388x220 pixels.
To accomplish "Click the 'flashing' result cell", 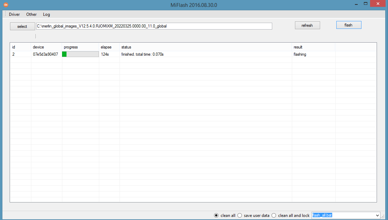I will tap(300, 54).
